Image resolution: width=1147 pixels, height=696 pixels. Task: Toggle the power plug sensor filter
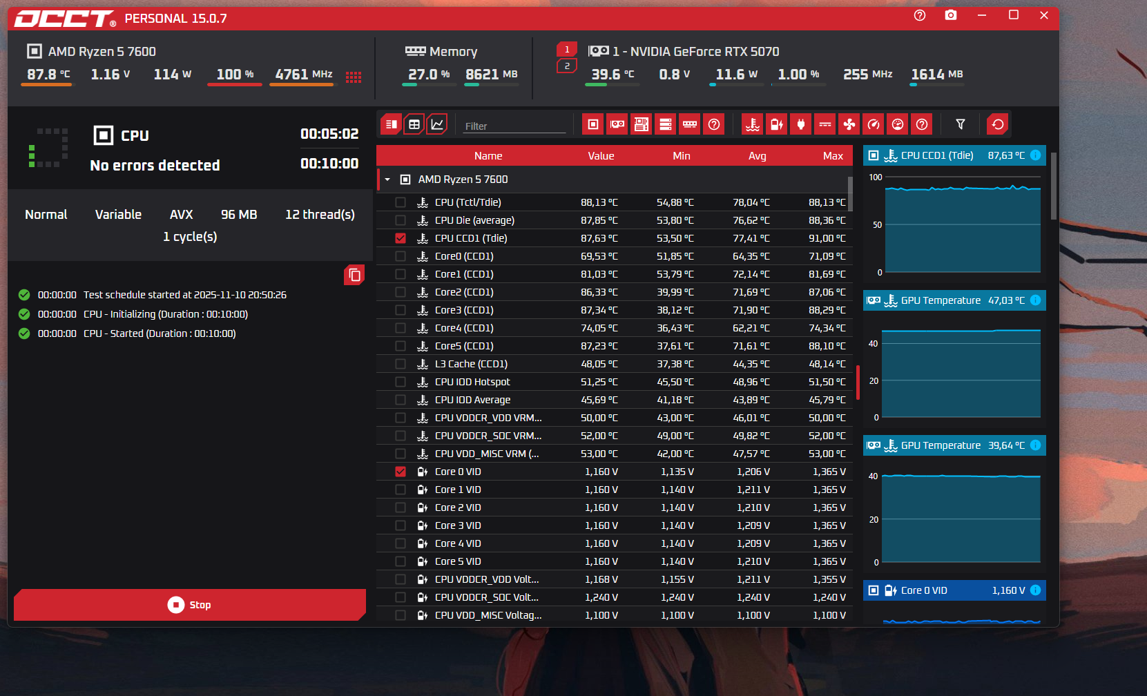[801, 124]
